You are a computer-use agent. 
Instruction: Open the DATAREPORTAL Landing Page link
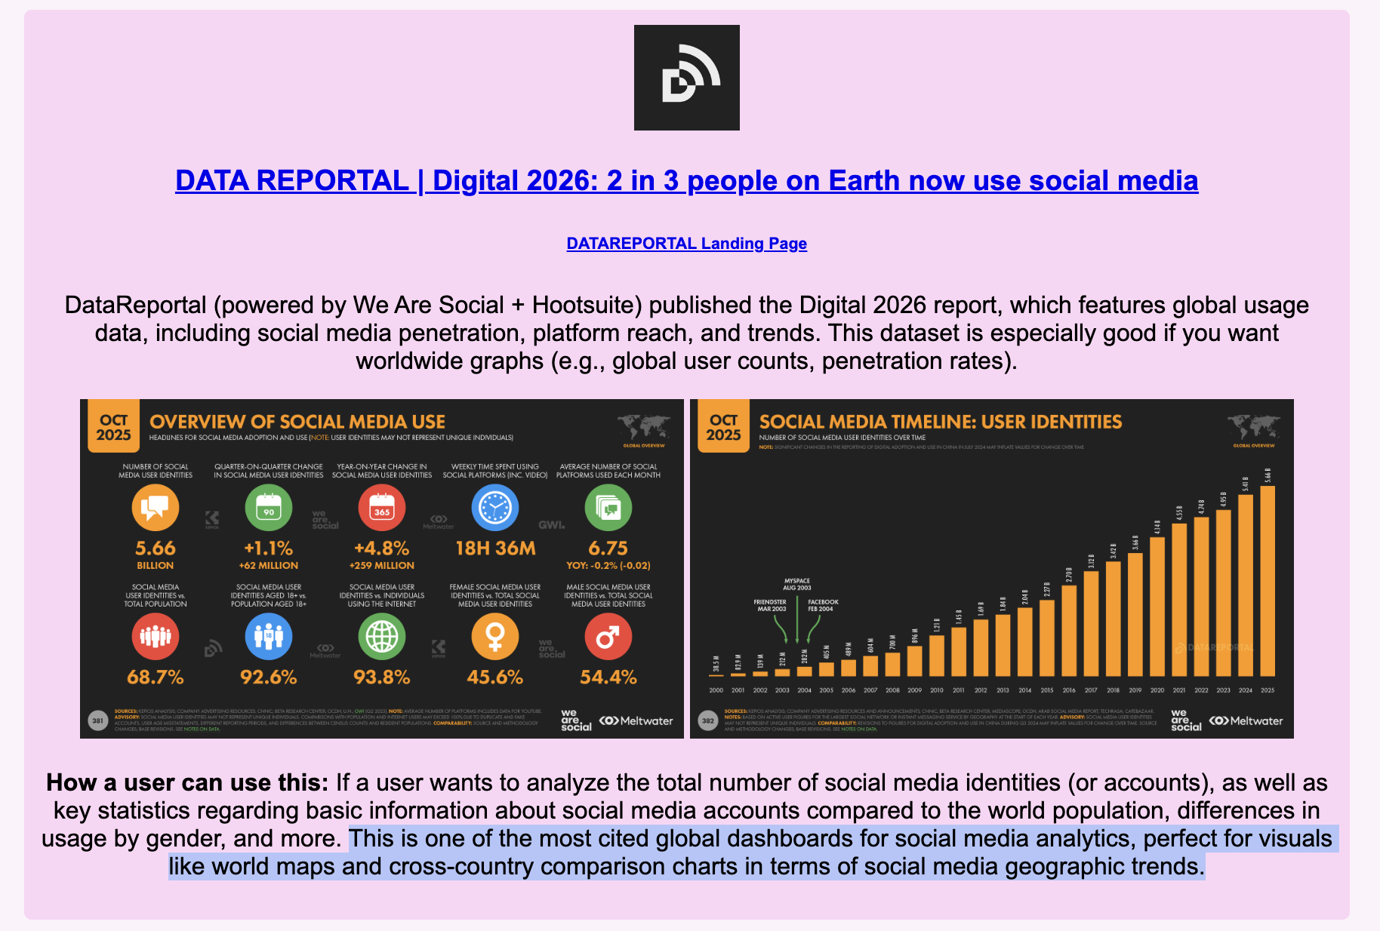click(x=686, y=243)
